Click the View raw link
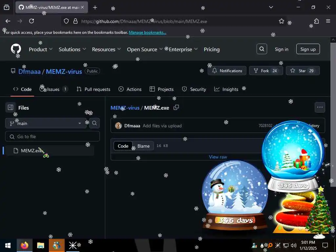This screenshot has width=336, height=252. 218,157
